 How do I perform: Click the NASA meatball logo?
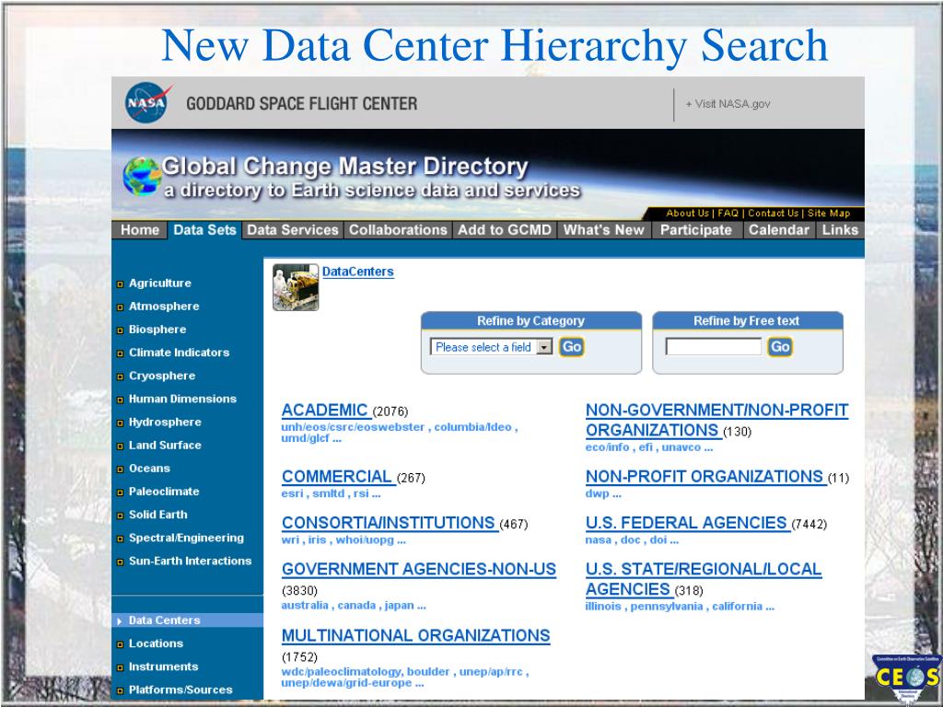pos(146,103)
